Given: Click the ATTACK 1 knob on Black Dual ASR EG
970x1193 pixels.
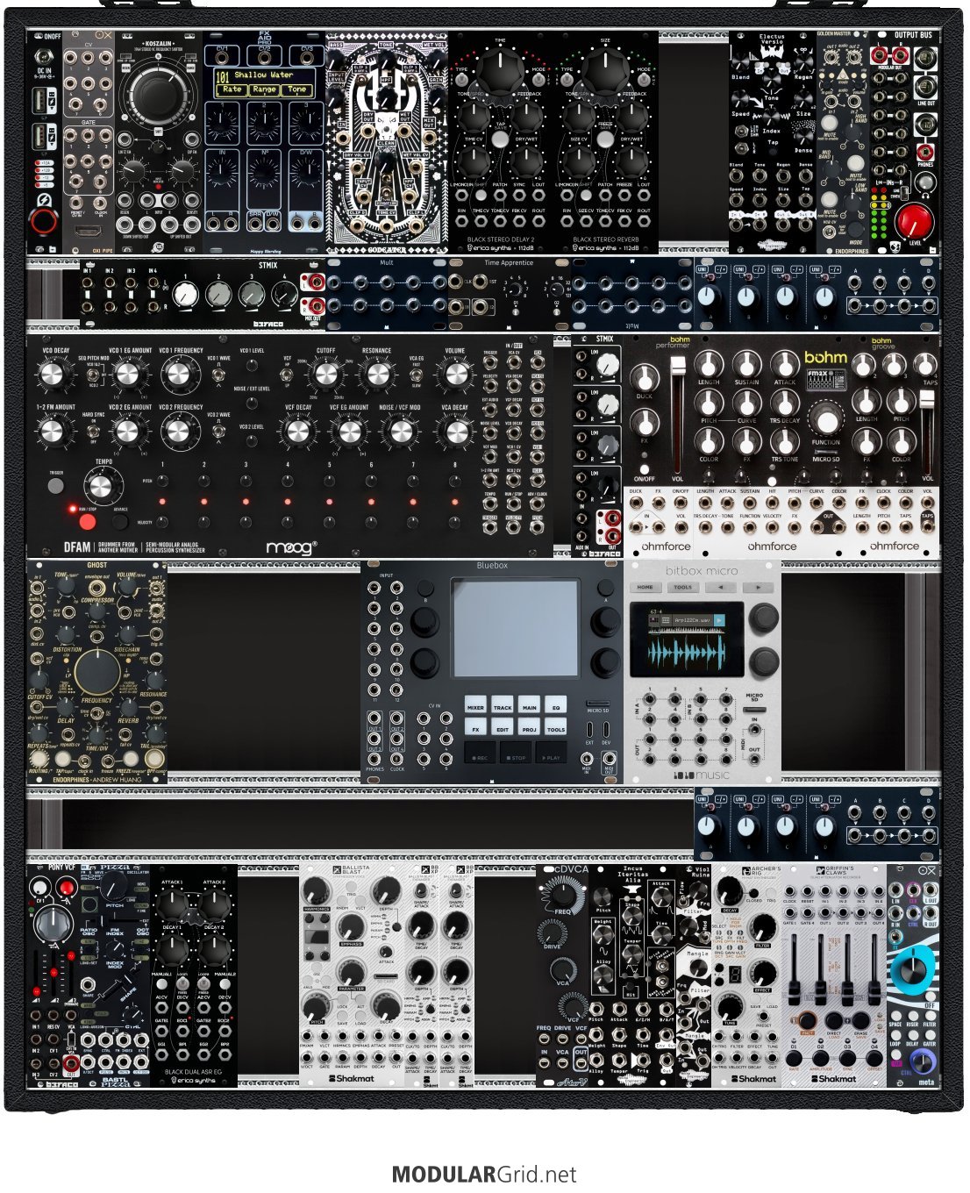Looking at the screenshot, I should click(x=174, y=904).
